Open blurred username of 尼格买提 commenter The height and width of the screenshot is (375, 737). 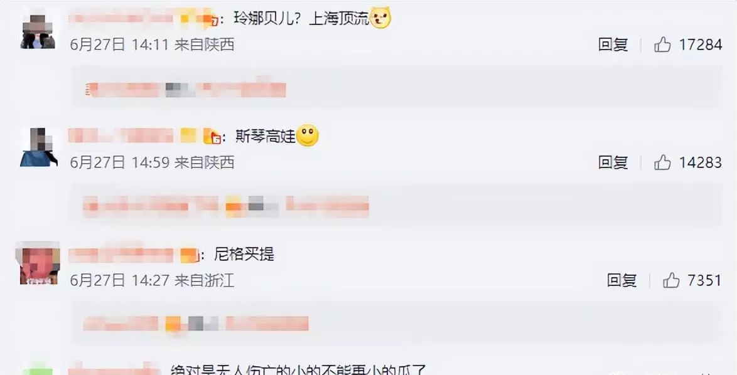pos(121,255)
